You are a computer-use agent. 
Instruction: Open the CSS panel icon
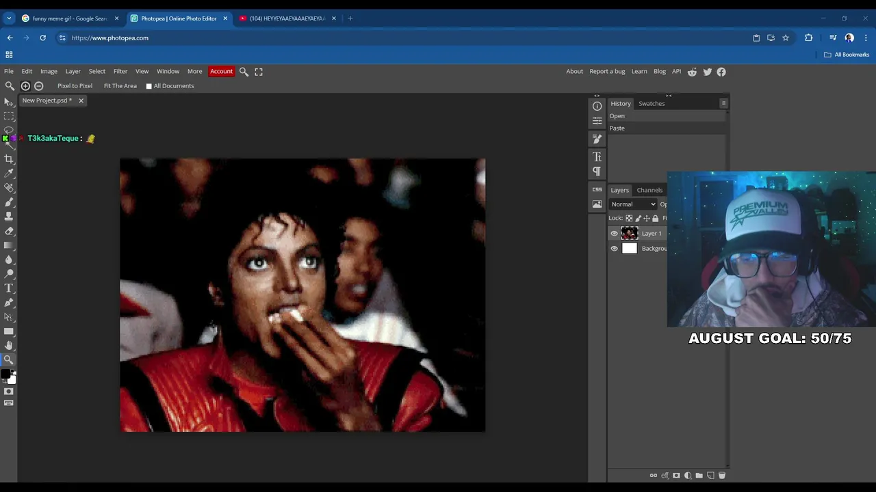597,189
